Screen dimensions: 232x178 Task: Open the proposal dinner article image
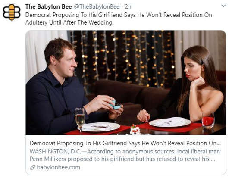click(126, 82)
